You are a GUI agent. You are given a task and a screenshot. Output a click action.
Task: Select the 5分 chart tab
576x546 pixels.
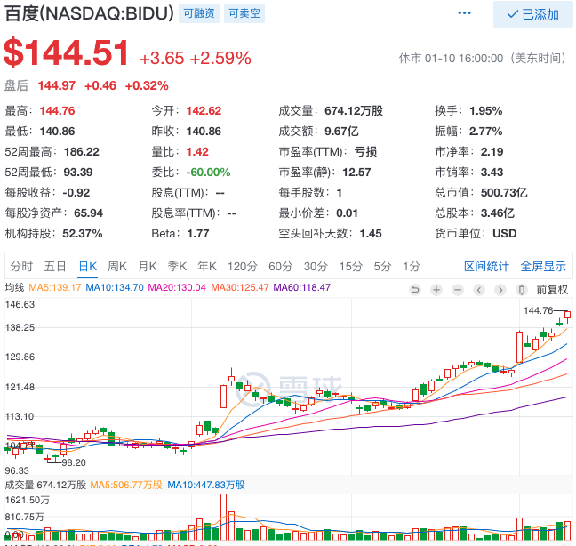click(382, 266)
